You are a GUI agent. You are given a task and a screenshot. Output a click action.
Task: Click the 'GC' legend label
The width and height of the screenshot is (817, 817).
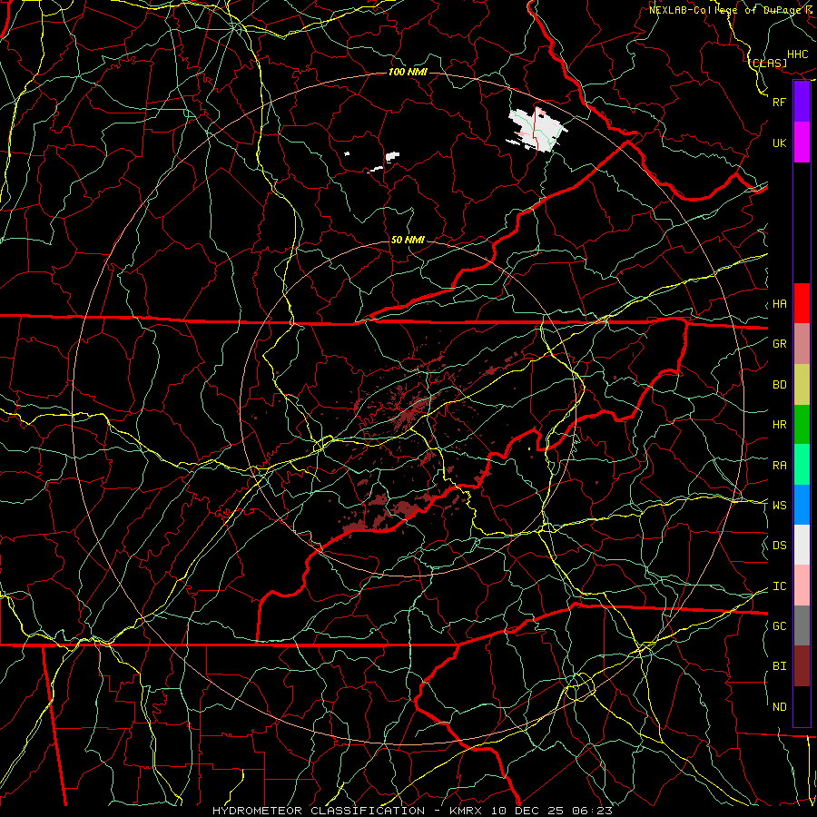(779, 625)
